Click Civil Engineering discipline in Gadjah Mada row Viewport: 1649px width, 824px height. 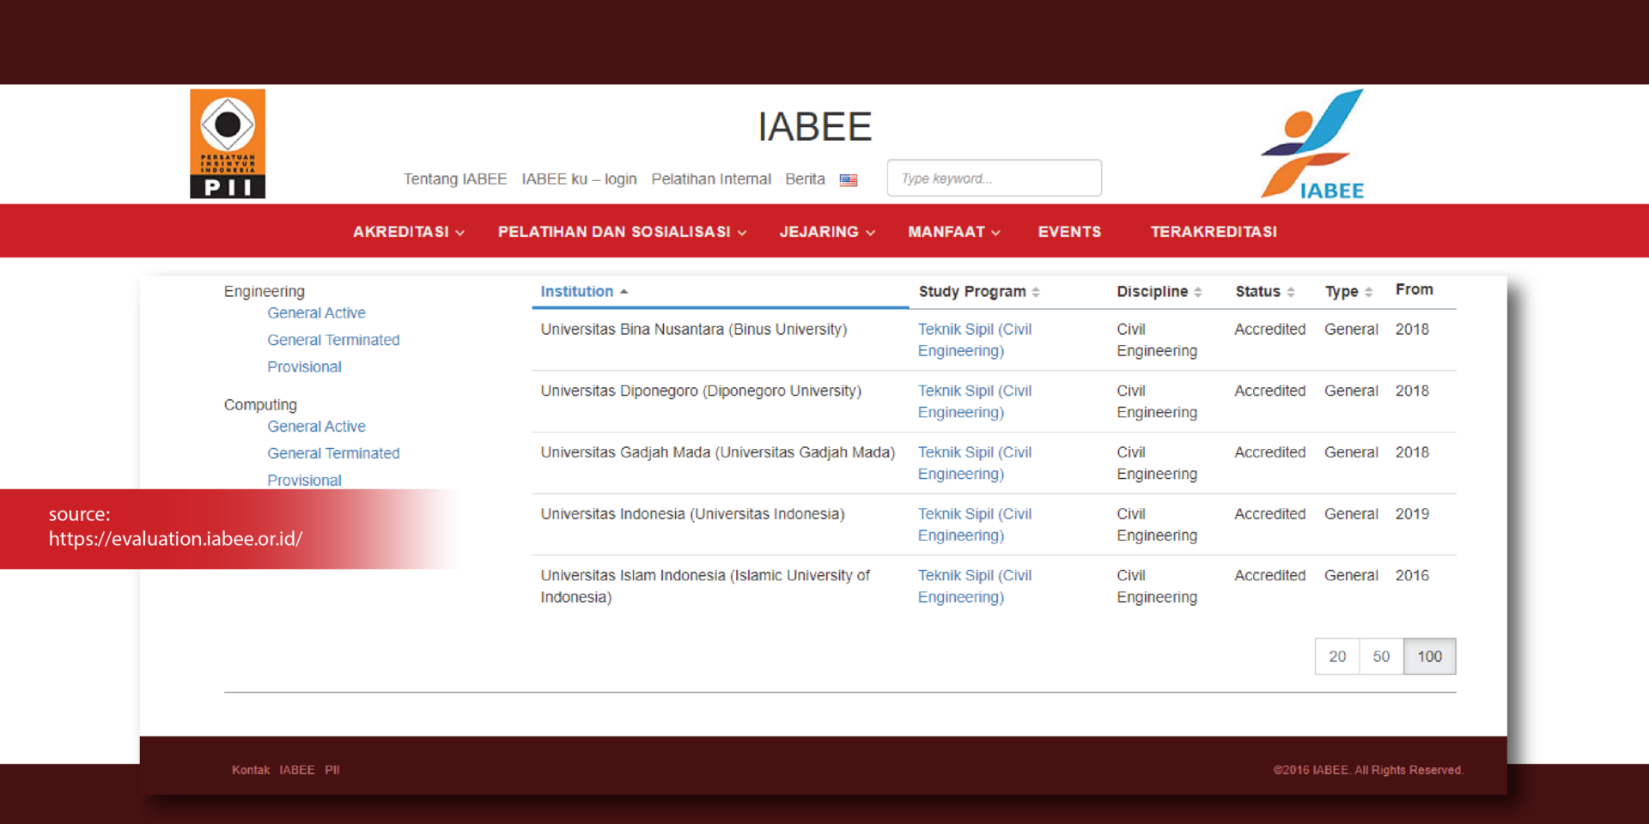click(x=1157, y=463)
